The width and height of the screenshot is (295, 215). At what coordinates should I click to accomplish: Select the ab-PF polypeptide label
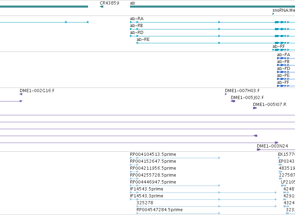tap(283, 82)
